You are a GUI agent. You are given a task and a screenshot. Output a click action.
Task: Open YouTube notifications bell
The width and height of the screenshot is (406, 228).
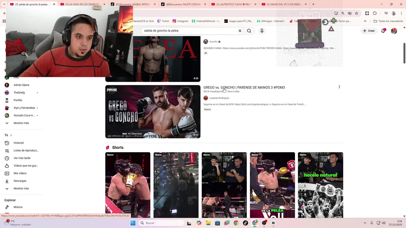click(x=383, y=31)
